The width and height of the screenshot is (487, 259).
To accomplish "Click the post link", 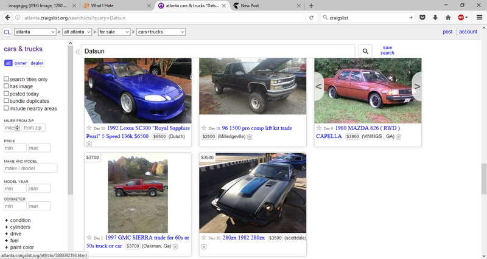I will tap(447, 32).
